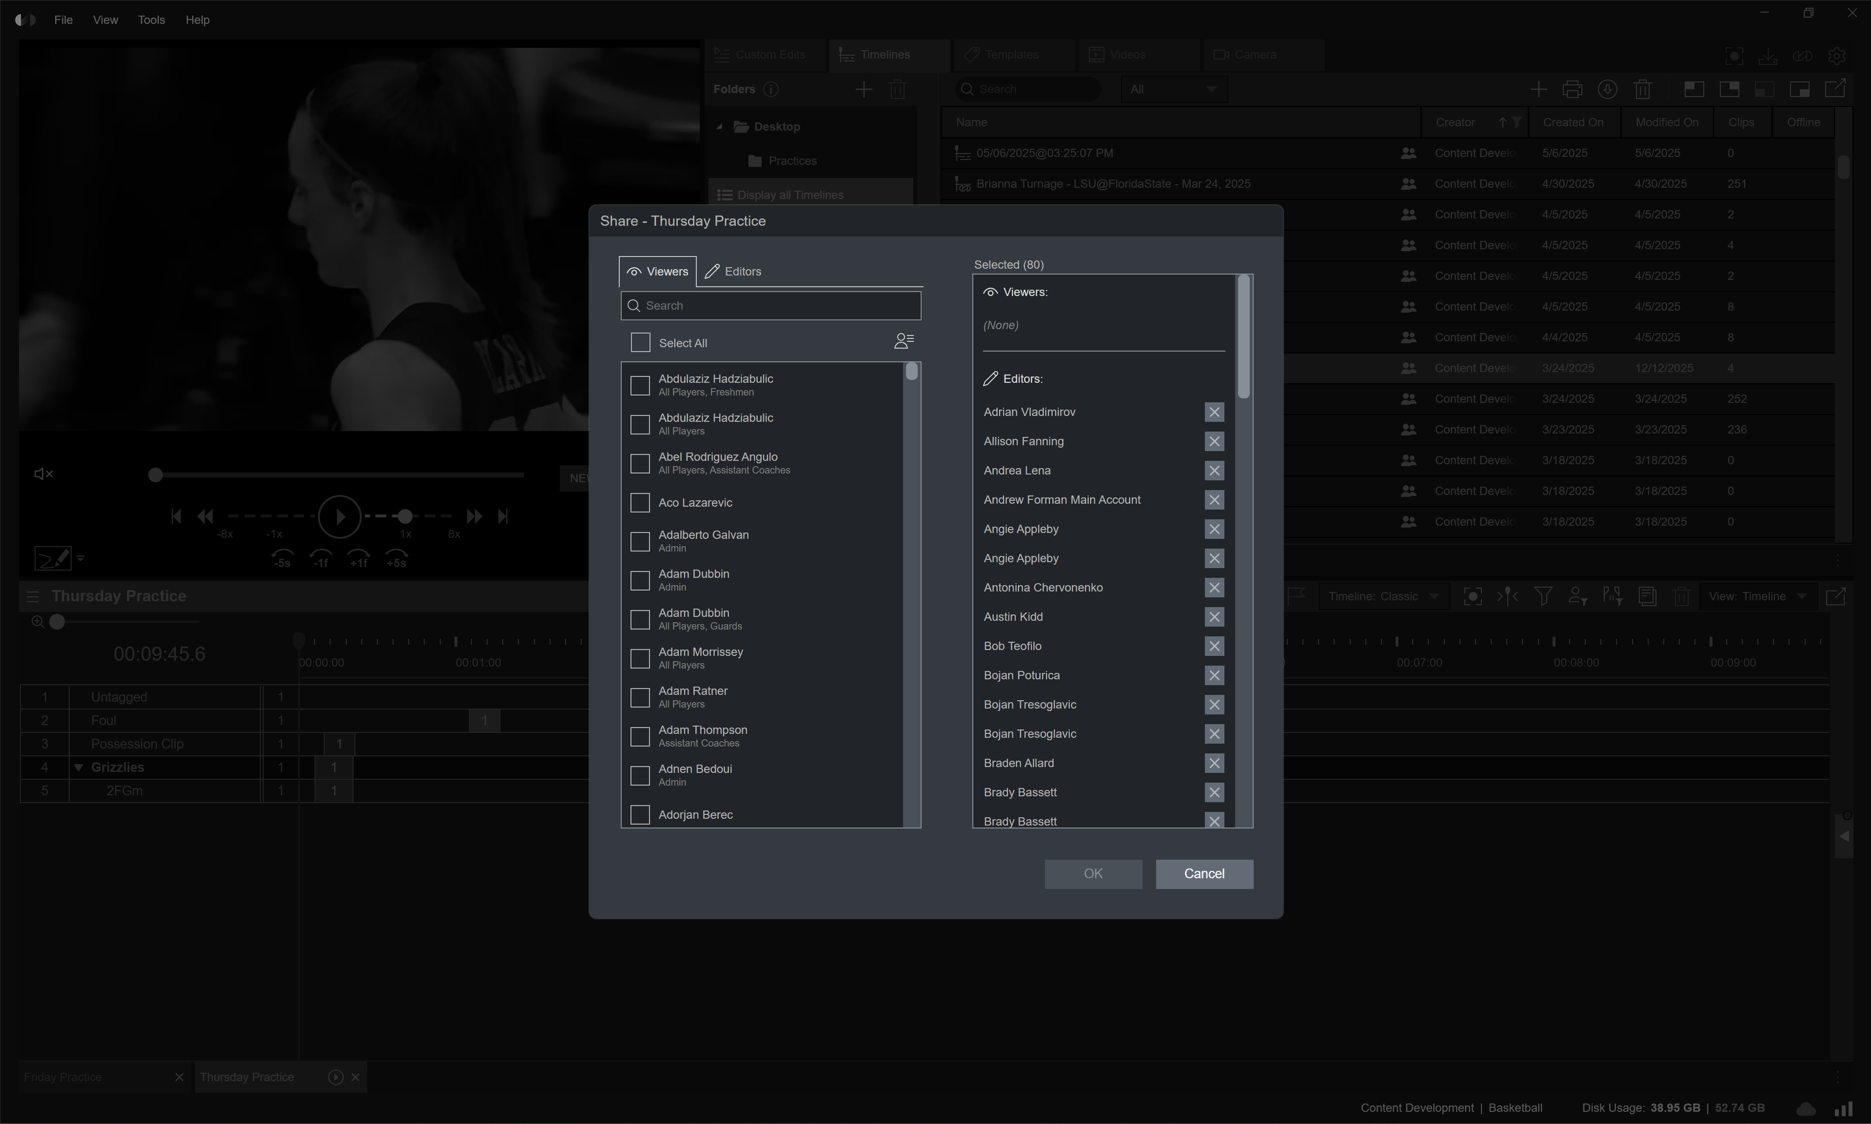Remove Andrea Lena using her X icon

pyautogui.click(x=1214, y=471)
